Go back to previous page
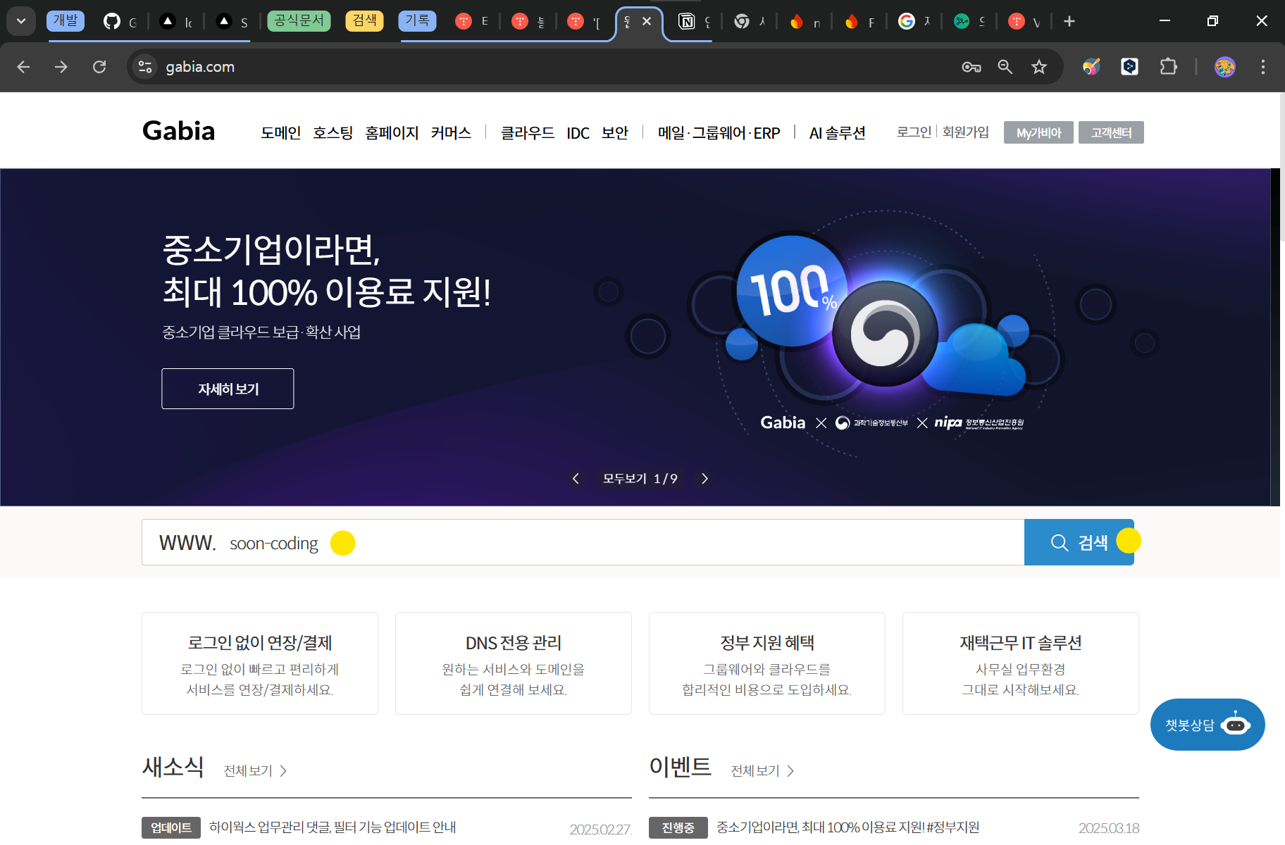The image size is (1285, 845). pyautogui.click(x=23, y=67)
